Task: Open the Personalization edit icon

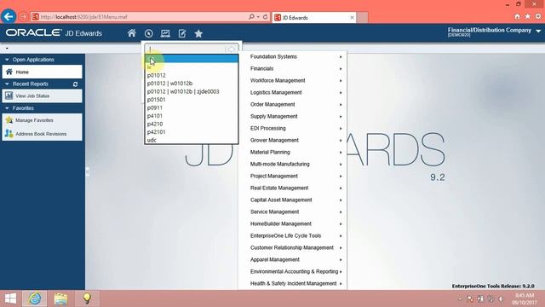Action: [x=182, y=33]
